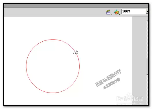Open the 100% zoom dropdown arrow
This screenshot has height=109, width=152.
147,12
